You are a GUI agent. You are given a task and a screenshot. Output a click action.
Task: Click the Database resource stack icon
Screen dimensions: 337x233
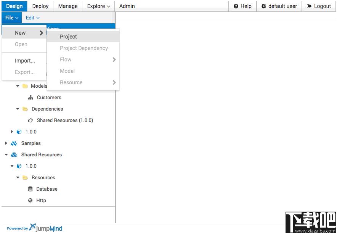(30, 189)
